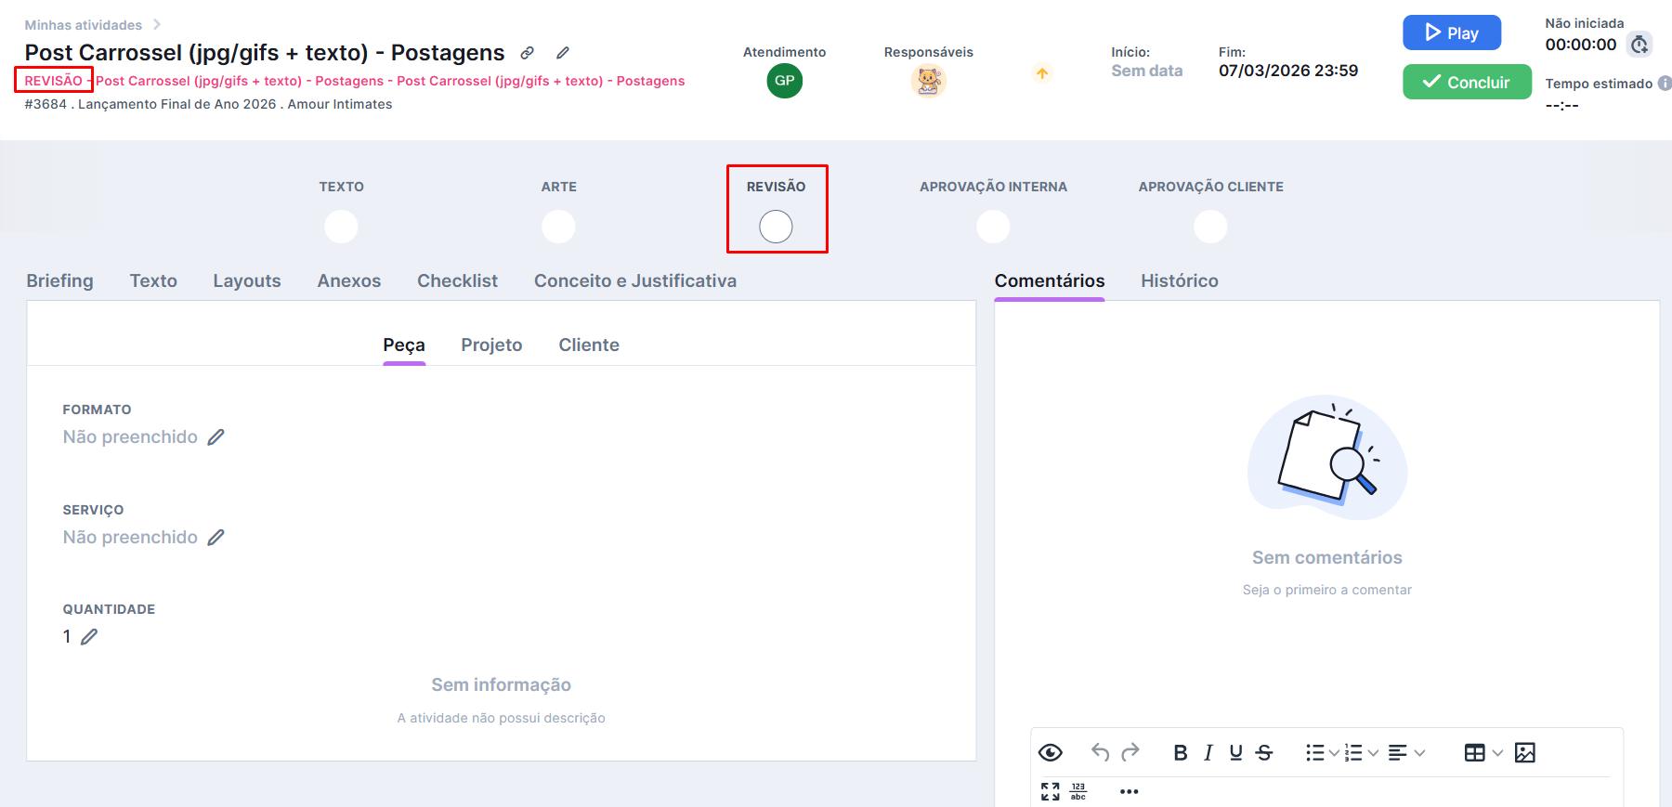Viewport: 1672px width, 807px height.
Task: Apply bold formatting in comment editor
Action: coord(1180,752)
